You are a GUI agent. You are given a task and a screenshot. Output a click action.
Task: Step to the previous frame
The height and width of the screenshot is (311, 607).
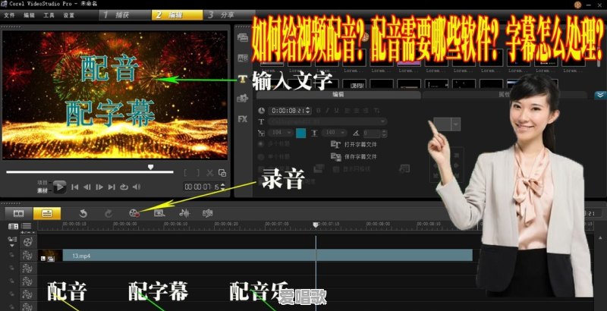(87, 187)
